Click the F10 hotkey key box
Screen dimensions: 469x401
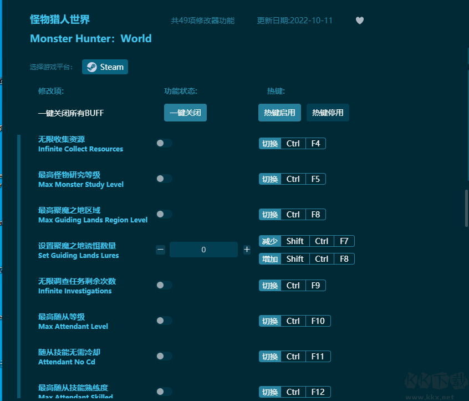tap(318, 321)
